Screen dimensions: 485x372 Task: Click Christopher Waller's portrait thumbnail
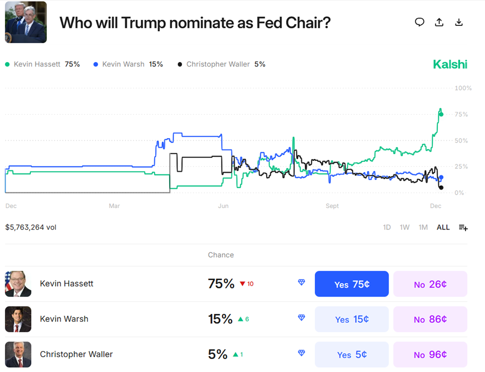tap(18, 355)
